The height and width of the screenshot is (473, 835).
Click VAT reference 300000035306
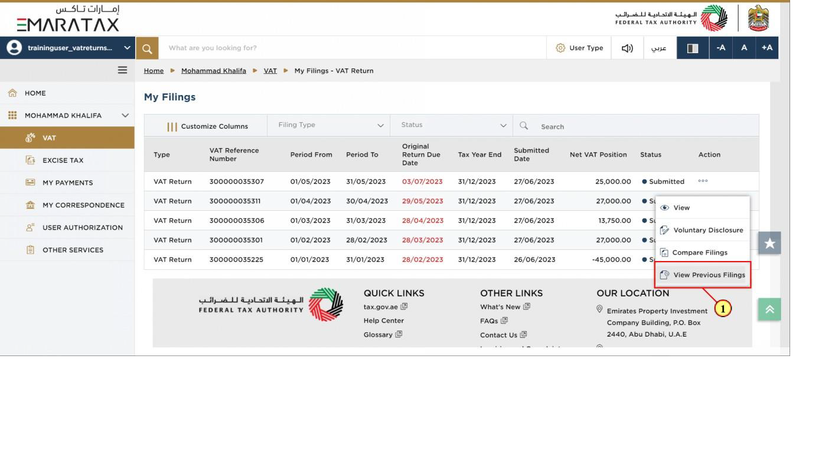tap(237, 220)
